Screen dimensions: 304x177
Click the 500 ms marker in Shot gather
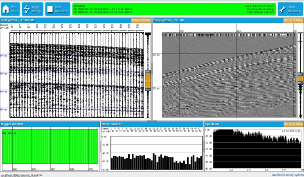tap(4, 56)
